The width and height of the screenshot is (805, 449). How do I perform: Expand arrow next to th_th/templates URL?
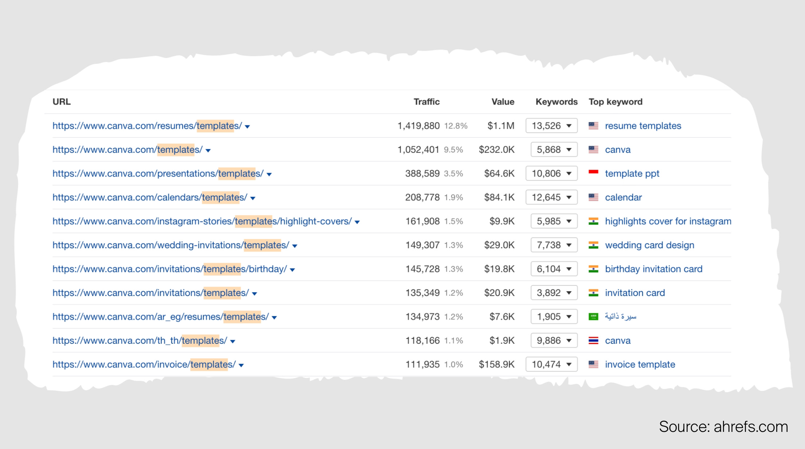tap(233, 341)
